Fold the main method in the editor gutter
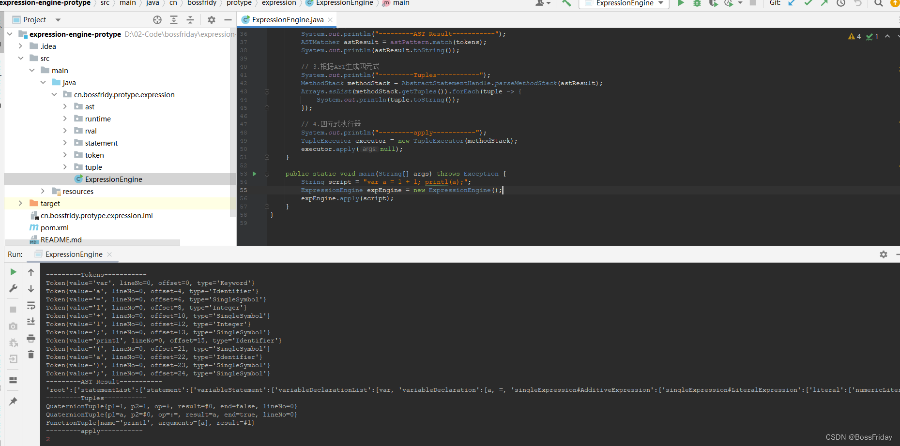The image size is (900, 446). [267, 174]
